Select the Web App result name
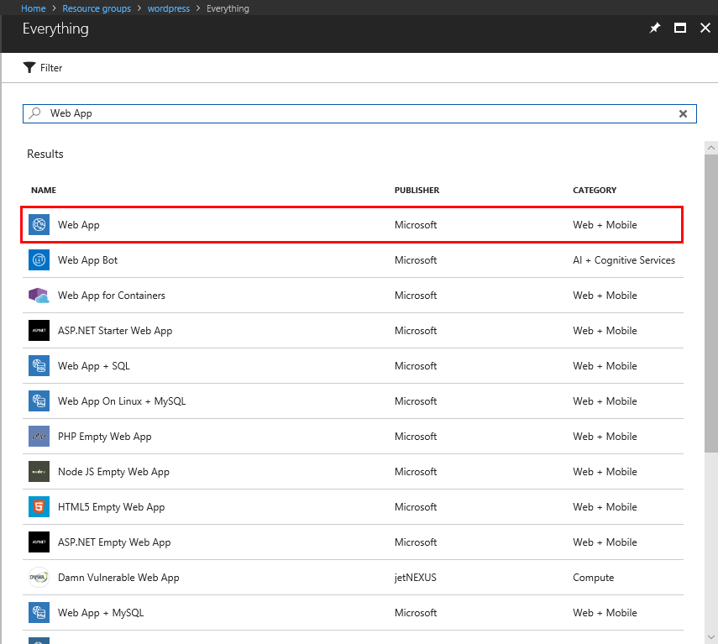 (x=78, y=225)
